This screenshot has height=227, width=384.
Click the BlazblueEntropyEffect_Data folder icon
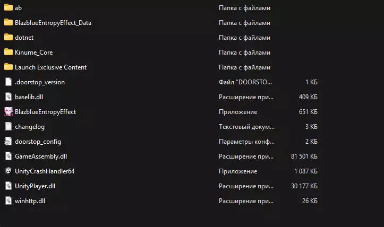[8, 23]
